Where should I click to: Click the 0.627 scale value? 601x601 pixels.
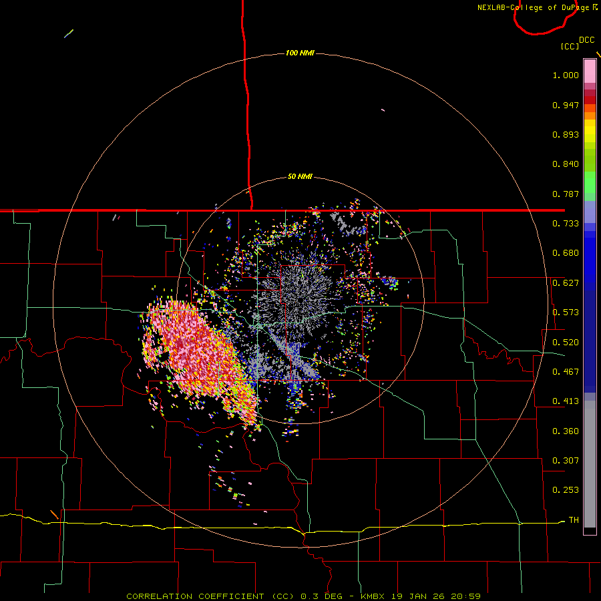click(x=566, y=283)
